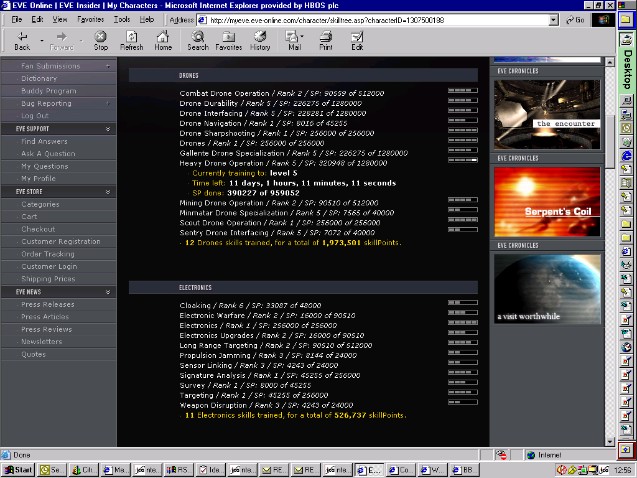Open the History toolbar icon
Viewport: 637px width, 478px height.
[x=260, y=40]
